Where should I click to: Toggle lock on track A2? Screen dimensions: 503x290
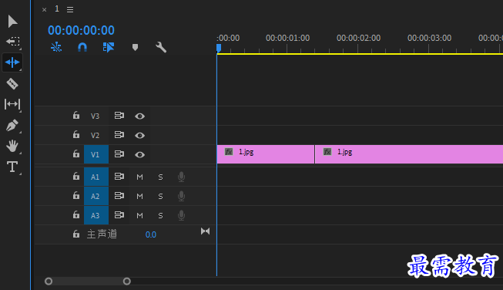[76, 196]
